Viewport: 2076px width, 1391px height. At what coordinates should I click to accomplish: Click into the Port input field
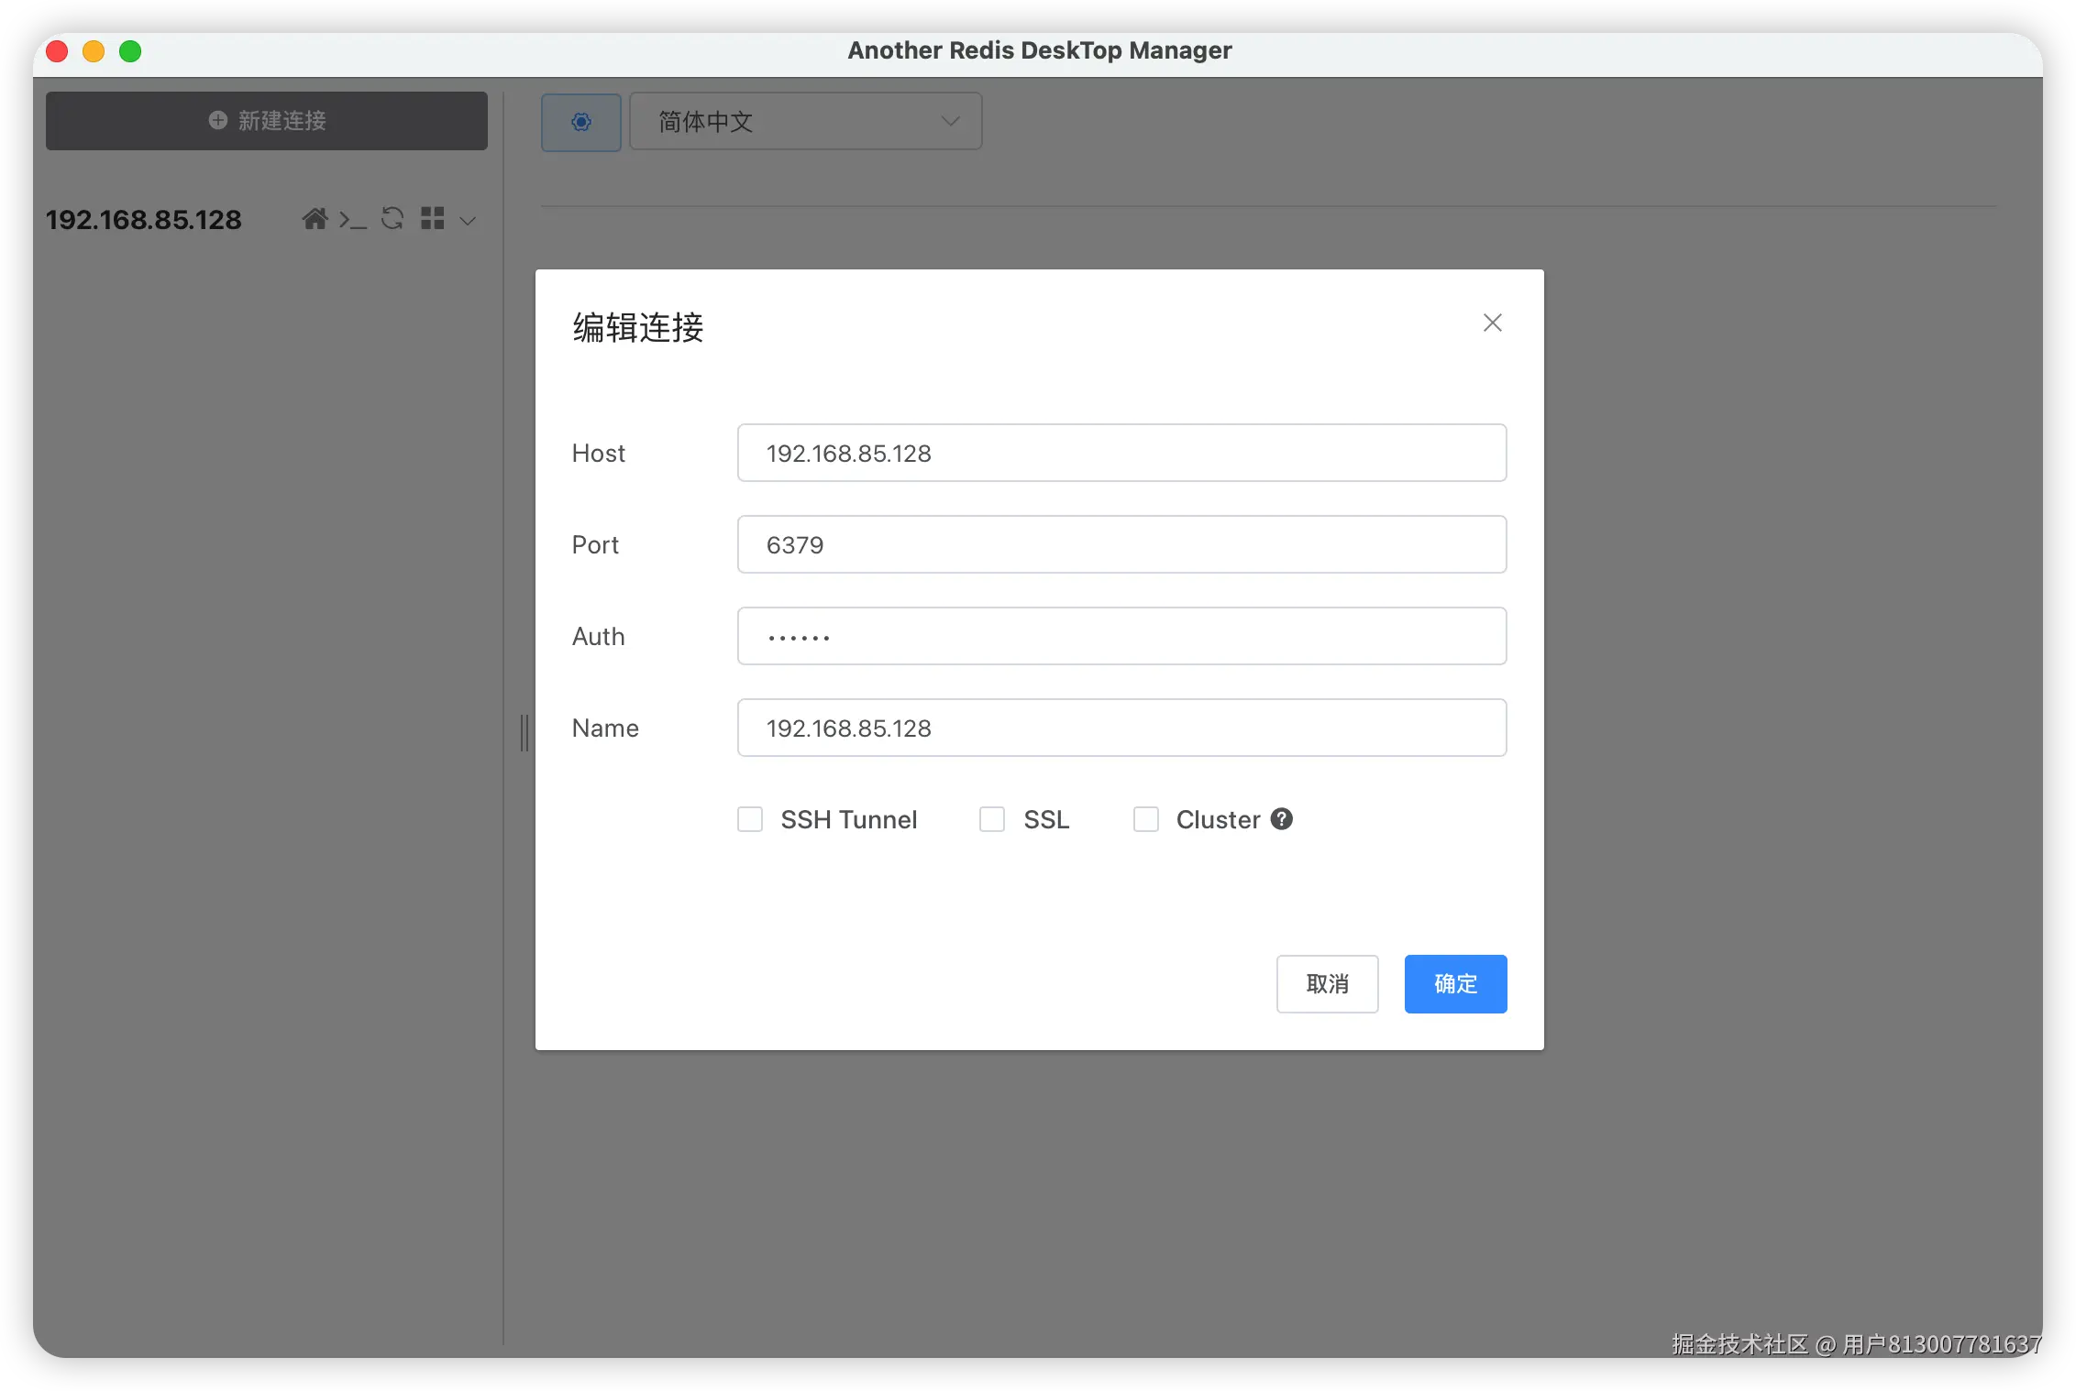(x=1121, y=544)
